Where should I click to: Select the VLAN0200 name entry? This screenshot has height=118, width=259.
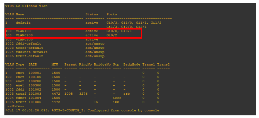click(24, 35)
